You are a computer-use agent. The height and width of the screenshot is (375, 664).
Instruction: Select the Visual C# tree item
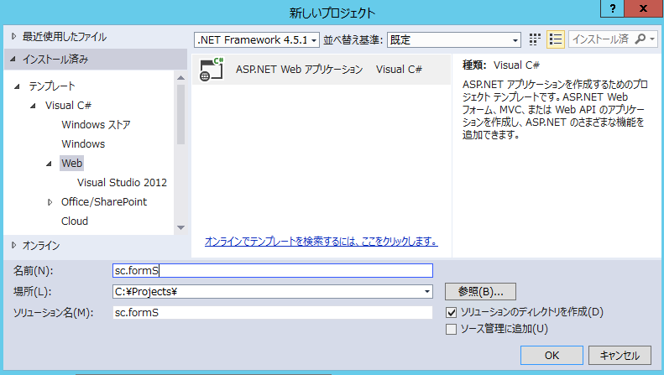(68, 106)
